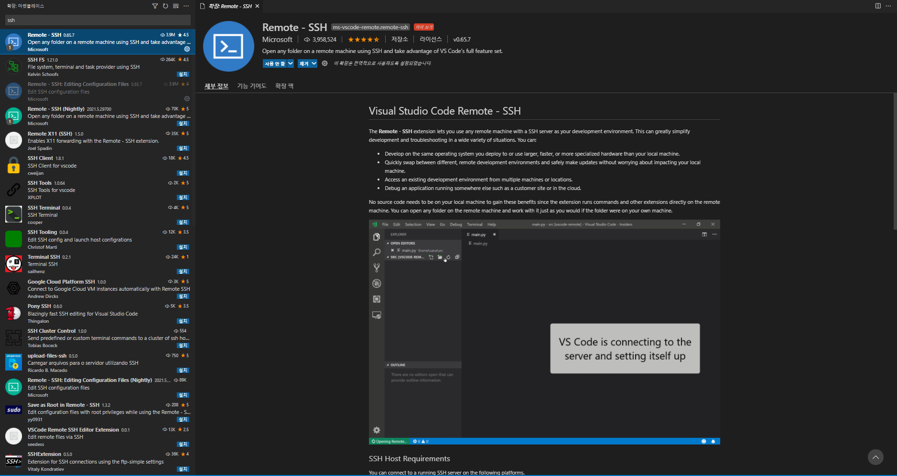Click the 사용 안 함 disable button
897x476 pixels.
(275, 63)
